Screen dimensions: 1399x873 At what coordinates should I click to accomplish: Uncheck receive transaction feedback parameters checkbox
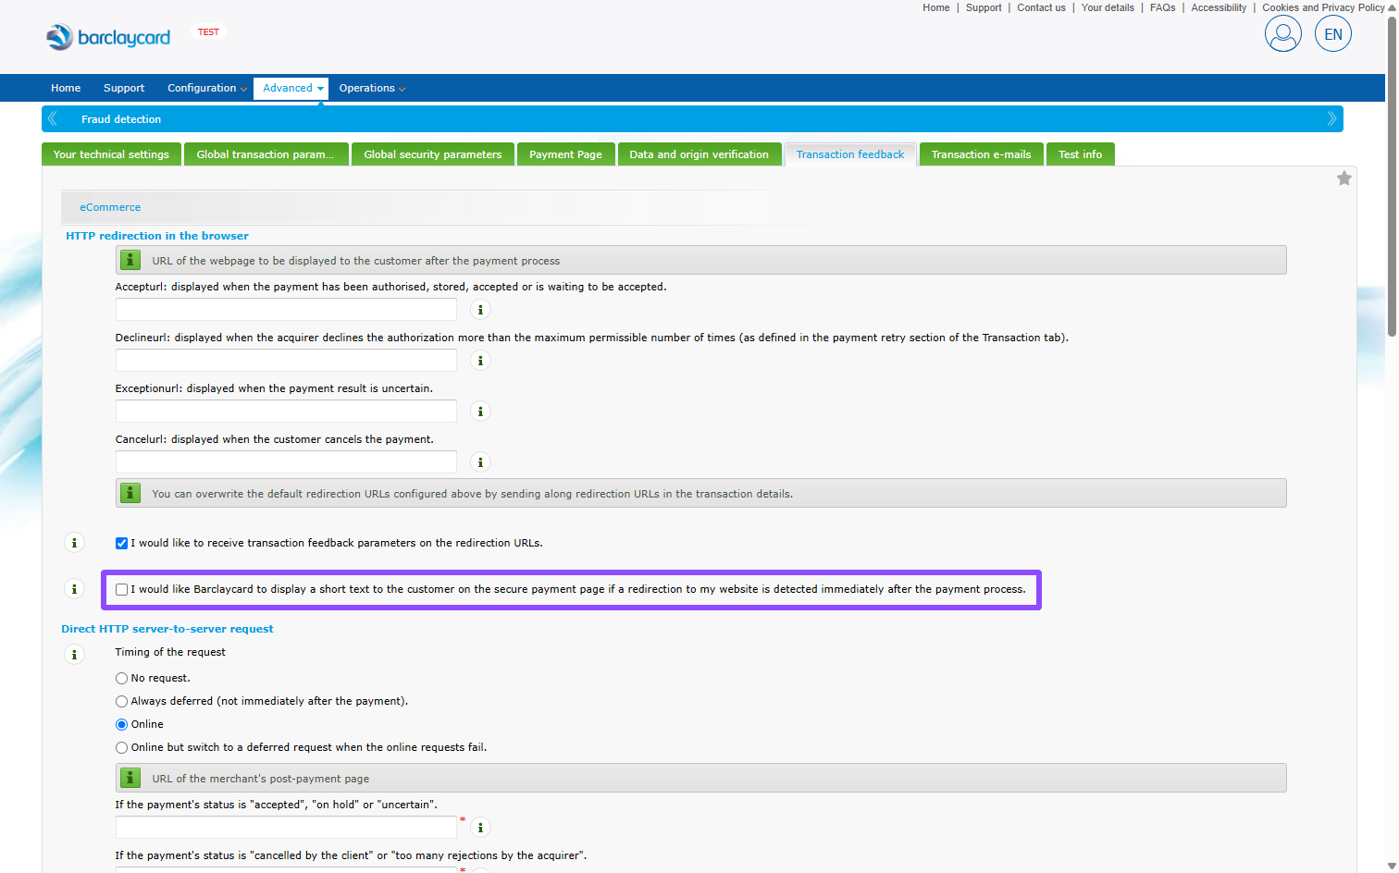(x=121, y=543)
